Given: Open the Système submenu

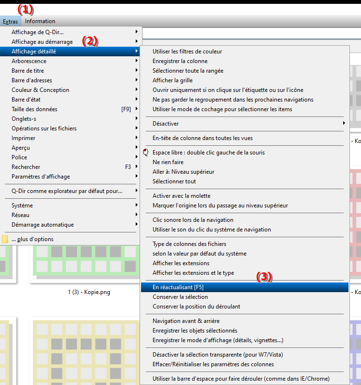Looking at the screenshot, I should [x=71, y=205].
